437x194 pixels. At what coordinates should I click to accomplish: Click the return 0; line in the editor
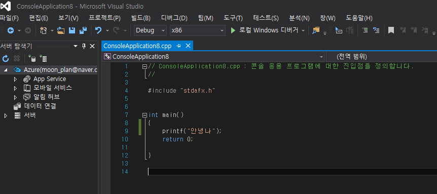[x=177, y=139]
